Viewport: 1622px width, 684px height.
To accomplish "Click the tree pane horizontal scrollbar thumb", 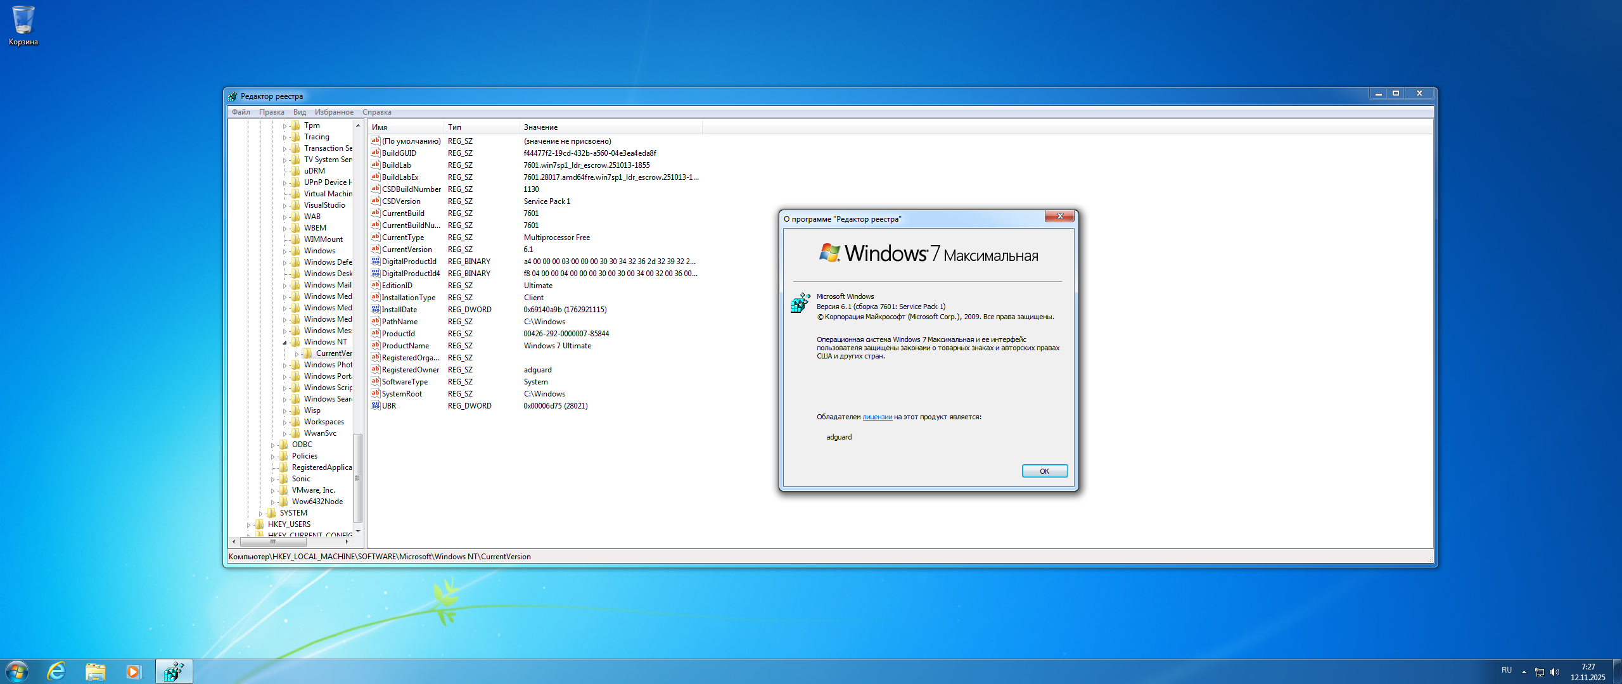I will [x=272, y=542].
